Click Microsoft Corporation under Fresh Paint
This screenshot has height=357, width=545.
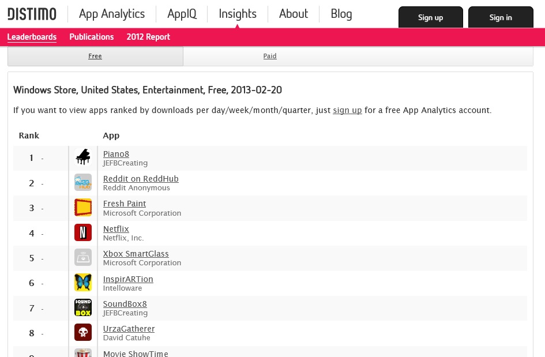click(142, 213)
